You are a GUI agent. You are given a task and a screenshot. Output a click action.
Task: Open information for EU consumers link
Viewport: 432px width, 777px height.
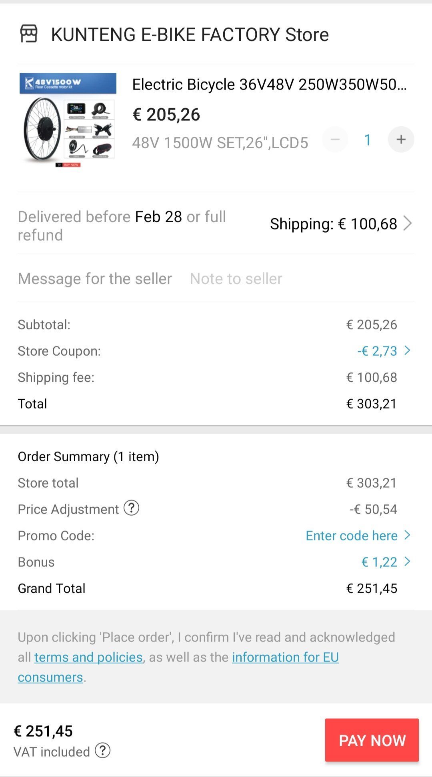(178, 667)
